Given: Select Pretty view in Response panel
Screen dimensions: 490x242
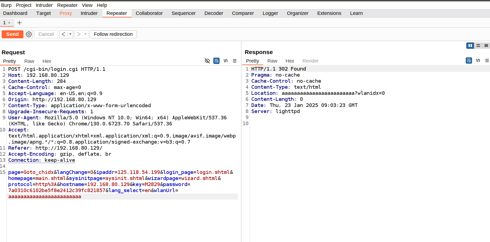Looking at the screenshot, I should tap(253, 61).
